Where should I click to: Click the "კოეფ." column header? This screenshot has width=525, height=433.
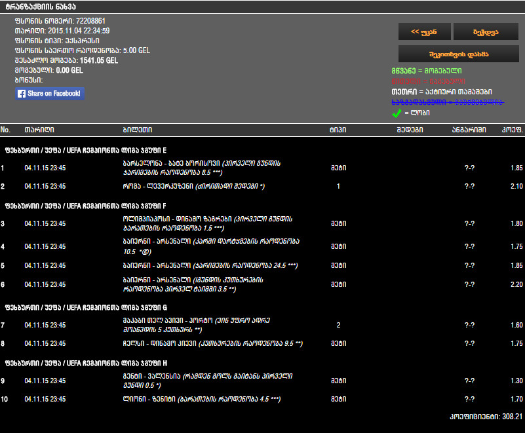[511, 130]
